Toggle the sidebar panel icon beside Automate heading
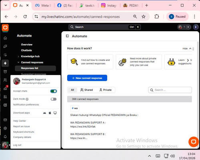 coord(67,36)
